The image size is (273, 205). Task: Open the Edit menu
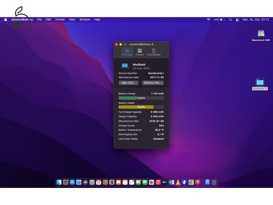(x=48, y=20)
